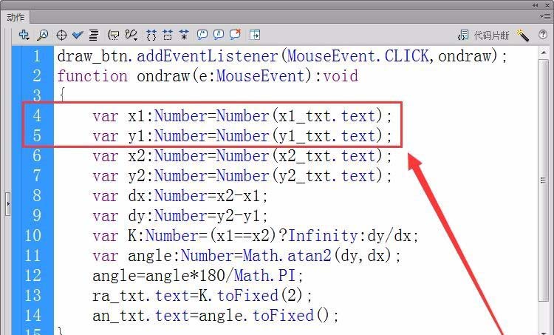Click code line 1 'draw_btn.addEventListener'
554x335 pixels.
(282, 56)
